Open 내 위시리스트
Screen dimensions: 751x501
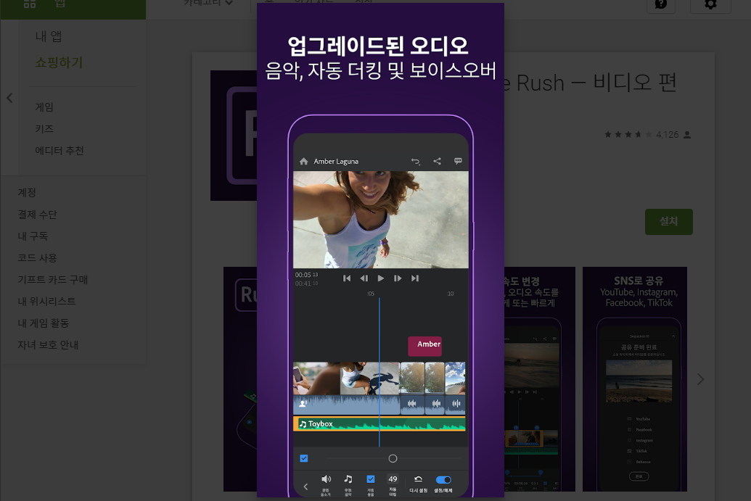[46, 302]
